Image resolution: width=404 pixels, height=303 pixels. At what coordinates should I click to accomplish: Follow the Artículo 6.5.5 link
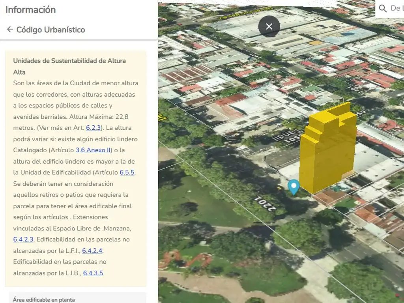tap(127, 172)
